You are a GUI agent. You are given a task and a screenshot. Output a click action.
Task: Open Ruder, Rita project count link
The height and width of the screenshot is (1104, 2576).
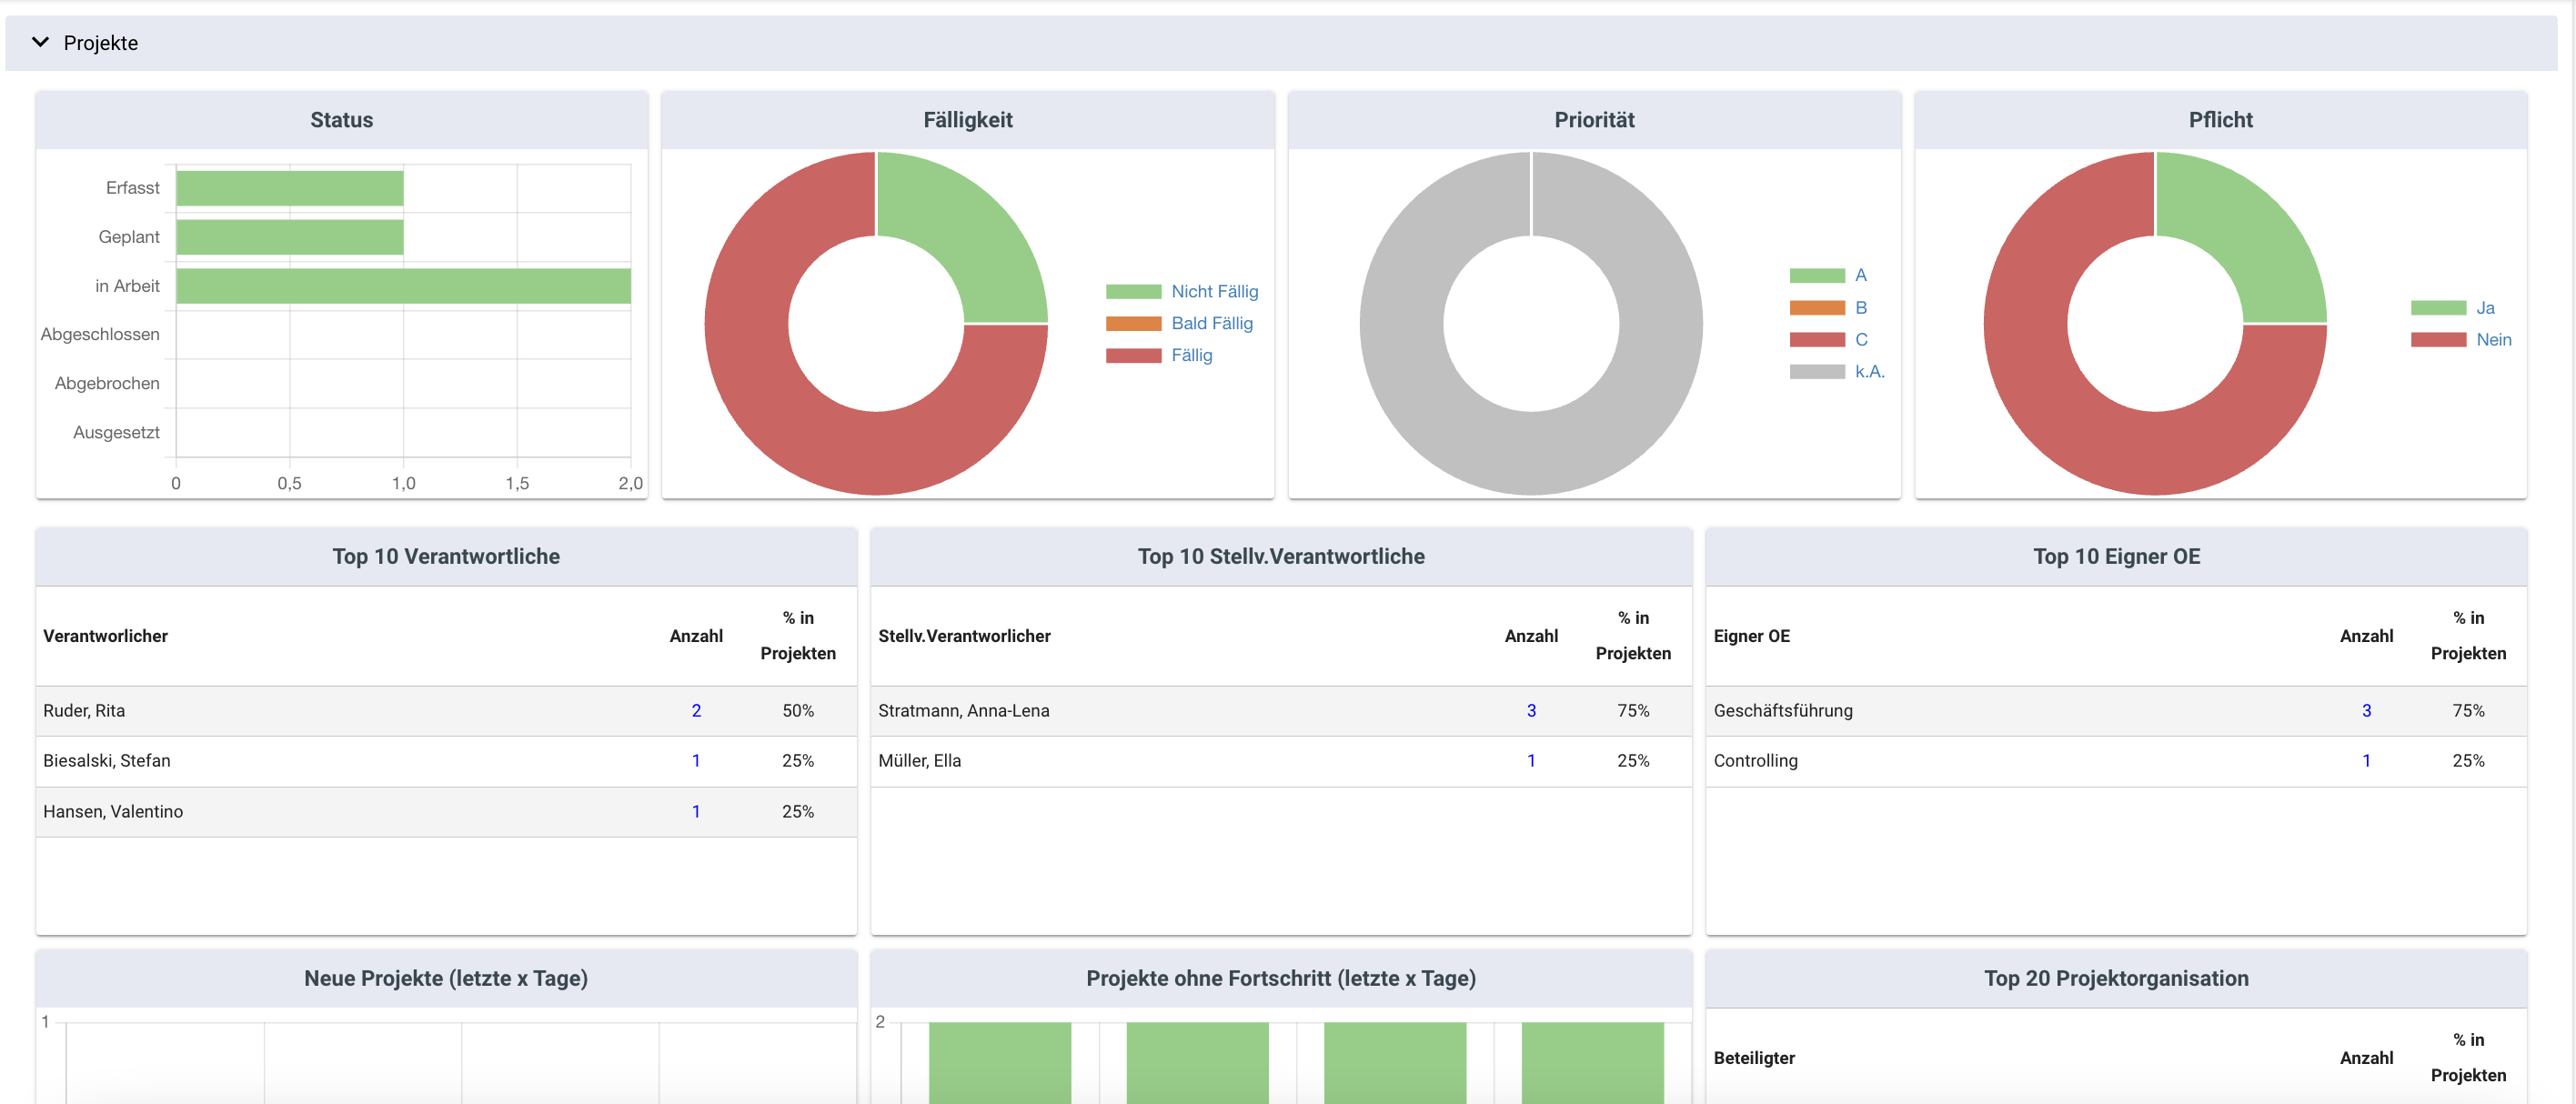coord(696,710)
